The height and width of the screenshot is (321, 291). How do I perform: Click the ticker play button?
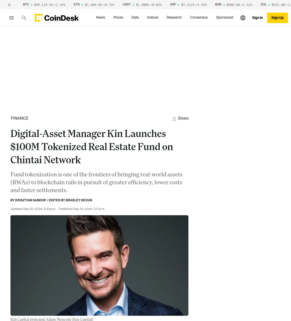(x=10, y=5)
